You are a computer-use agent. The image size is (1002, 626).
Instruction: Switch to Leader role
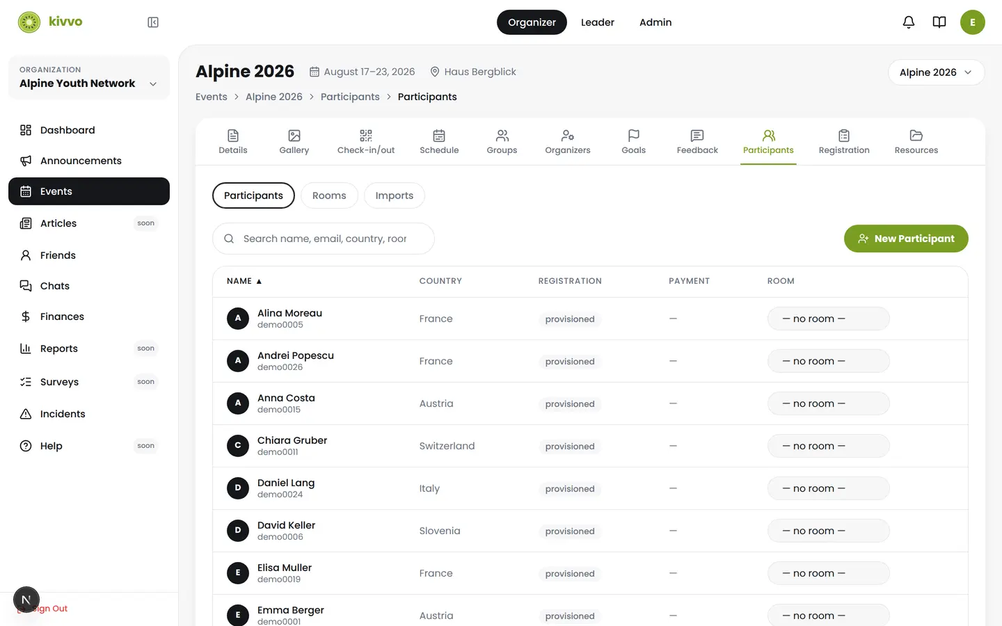pyautogui.click(x=598, y=22)
